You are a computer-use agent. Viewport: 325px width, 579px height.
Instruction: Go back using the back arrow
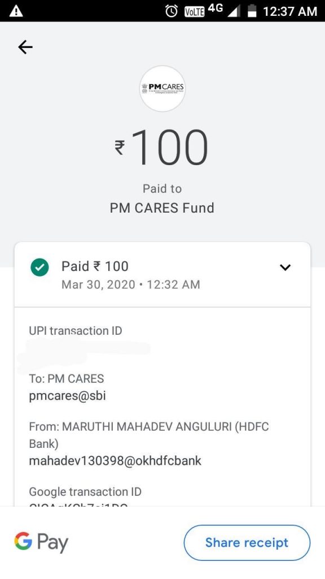click(25, 47)
